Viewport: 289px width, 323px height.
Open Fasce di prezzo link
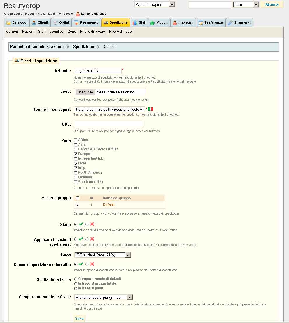tap(92, 32)
